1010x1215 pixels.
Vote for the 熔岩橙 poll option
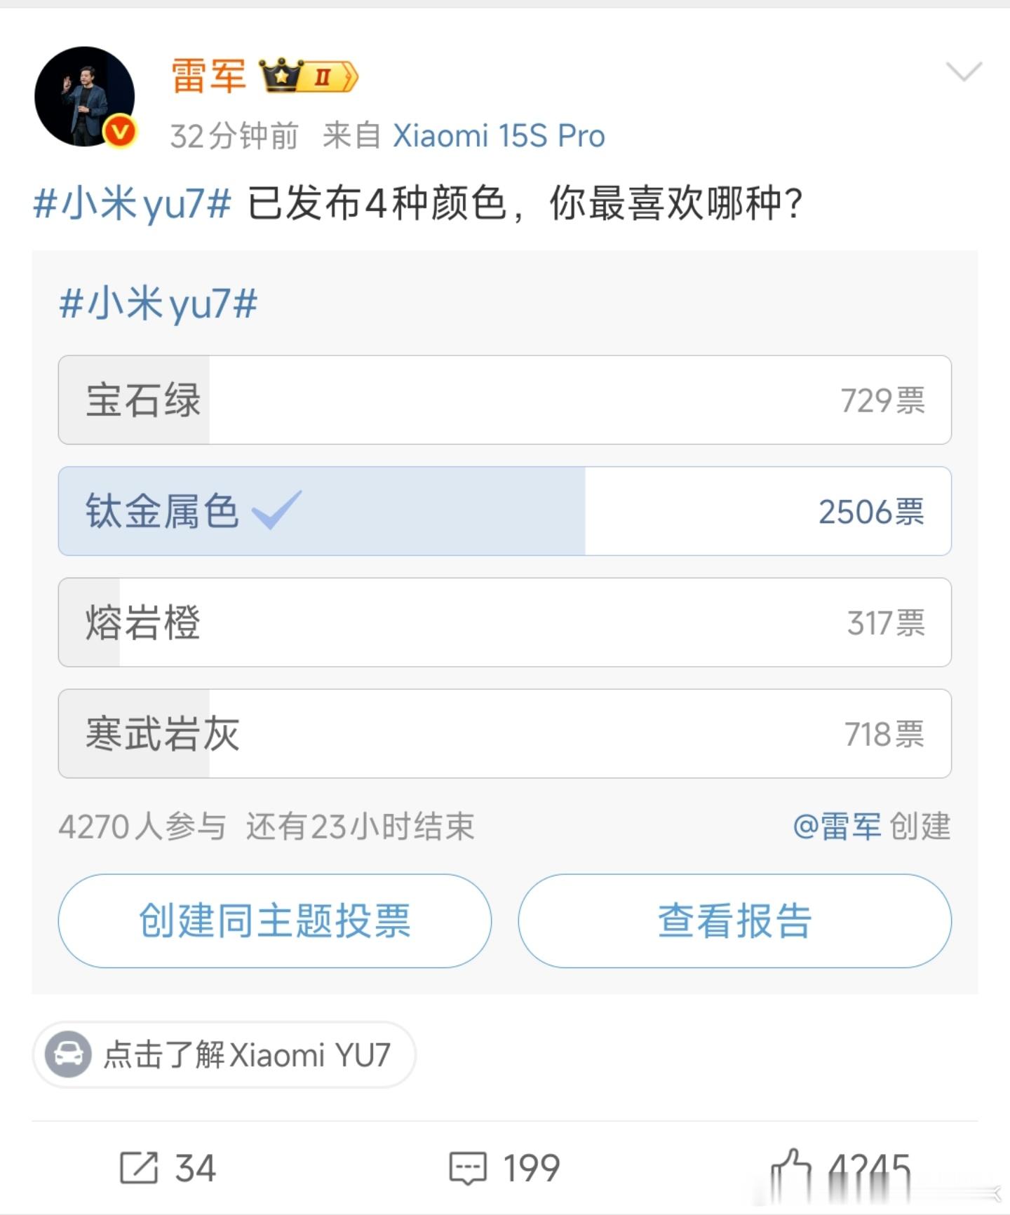[504, 622]
